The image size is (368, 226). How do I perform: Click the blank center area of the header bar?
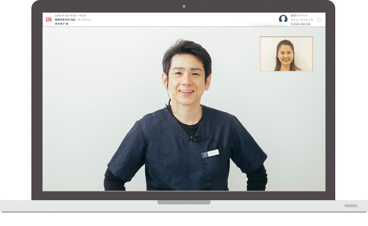[185, 20]
